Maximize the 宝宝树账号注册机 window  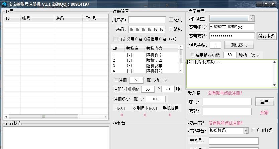(266, 4)
